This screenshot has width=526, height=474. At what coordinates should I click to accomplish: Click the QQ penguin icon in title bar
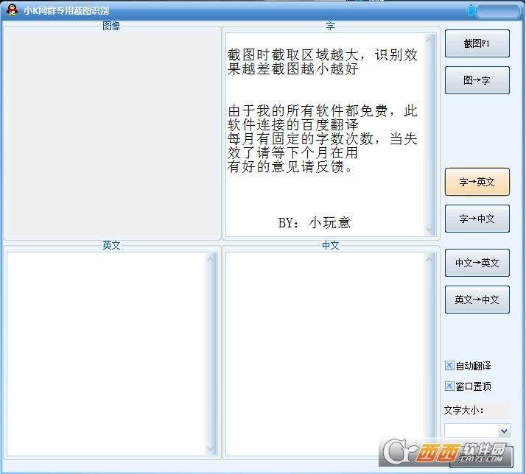pyautogui.click(x=12, y=10)
